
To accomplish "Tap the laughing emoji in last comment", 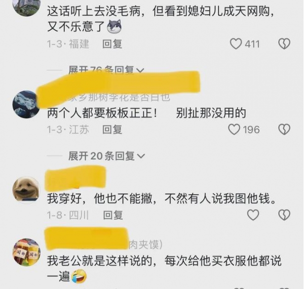I will click(x=79, y=276).
